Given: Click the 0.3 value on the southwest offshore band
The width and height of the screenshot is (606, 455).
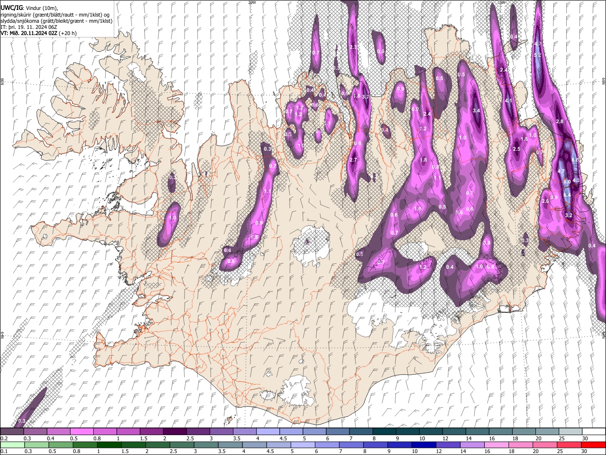Looking at the screenshot, I should tap(21, 421).
